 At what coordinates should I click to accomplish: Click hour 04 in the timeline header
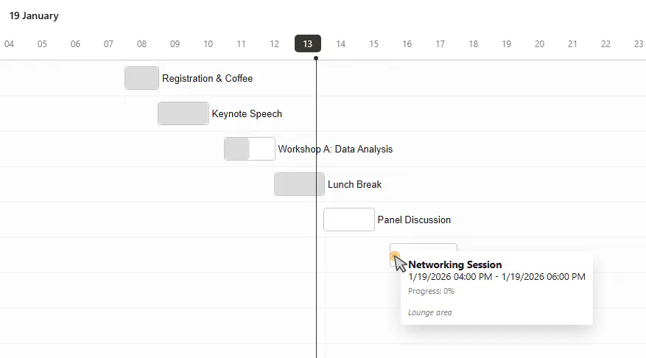(9, 44)
